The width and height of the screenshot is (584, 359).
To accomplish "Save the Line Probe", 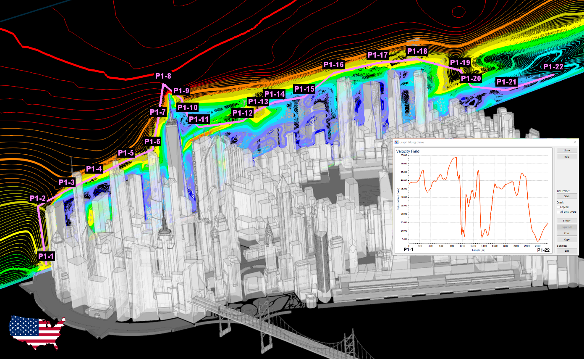I will pos(567,196).
